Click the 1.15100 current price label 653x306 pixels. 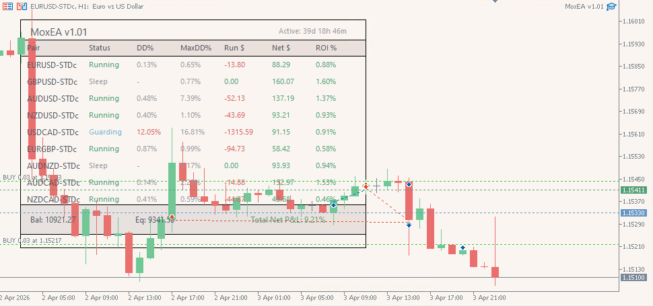click(633, 277)
